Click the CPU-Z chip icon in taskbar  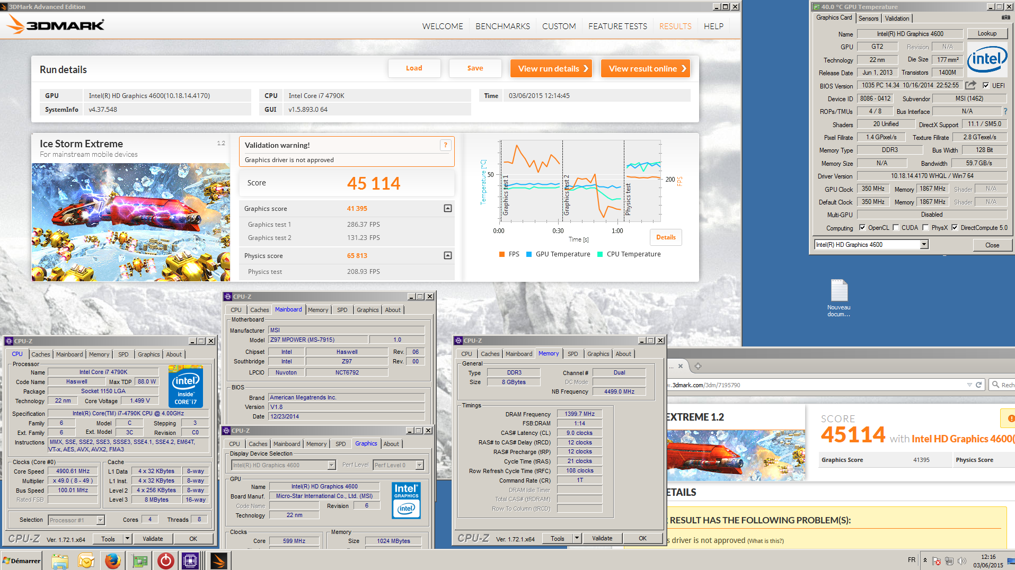pos(190,560)
